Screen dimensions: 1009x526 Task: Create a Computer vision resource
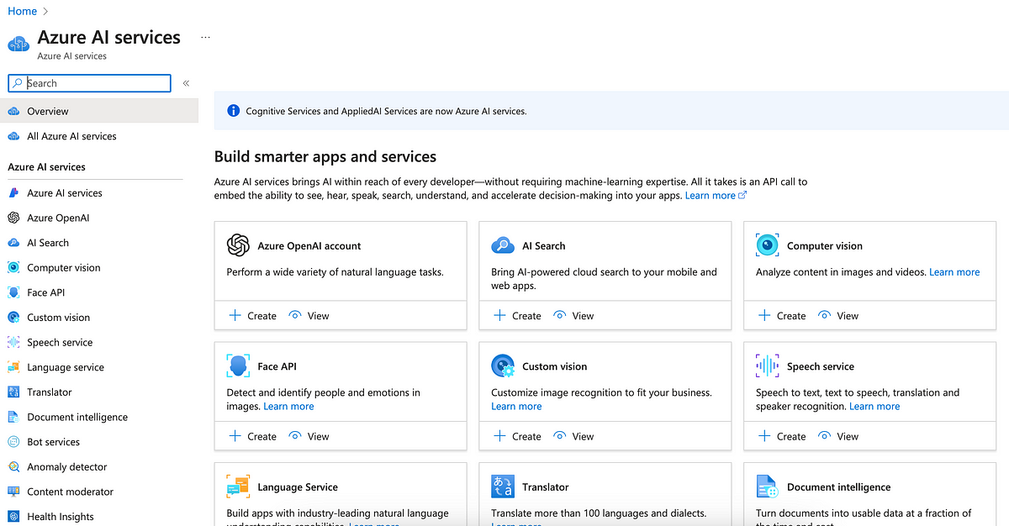pyautogui.click(x=782, y=316)
